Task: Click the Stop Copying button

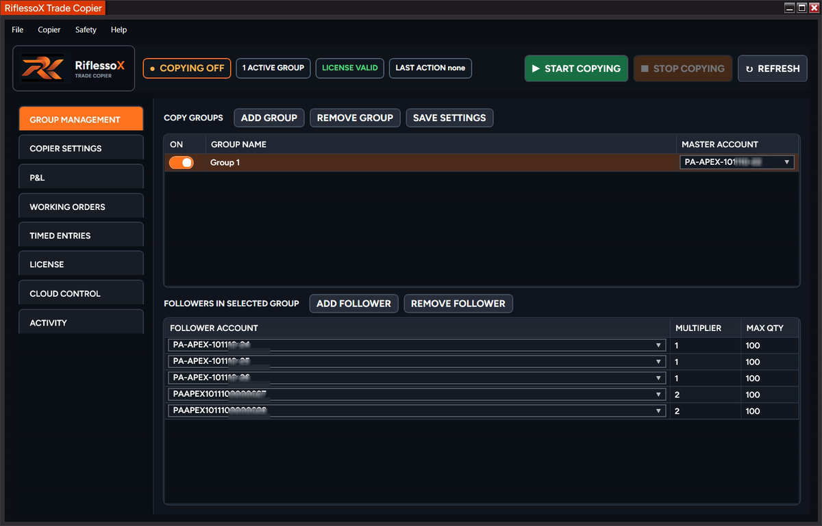Action: [683, 68]
